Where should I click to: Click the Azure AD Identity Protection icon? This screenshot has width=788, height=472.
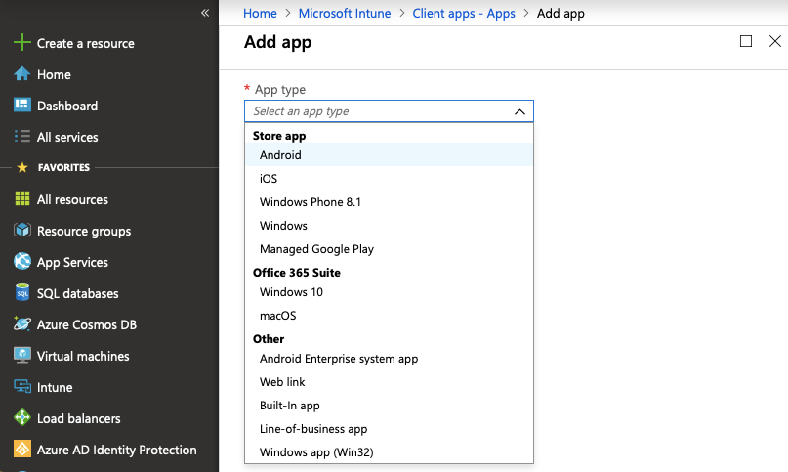[22, 449]
